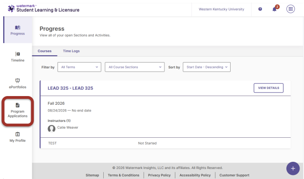
Task: Open the Terms & Conditions link
Action: 124,175
